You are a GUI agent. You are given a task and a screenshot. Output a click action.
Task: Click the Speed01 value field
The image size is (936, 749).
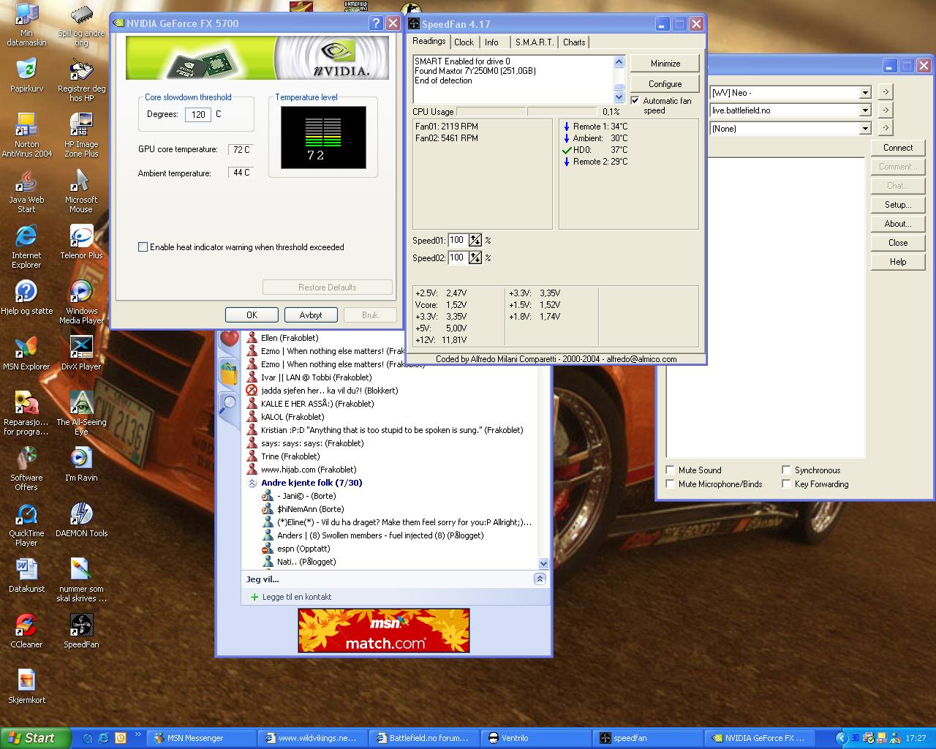[x=458, y=240]
